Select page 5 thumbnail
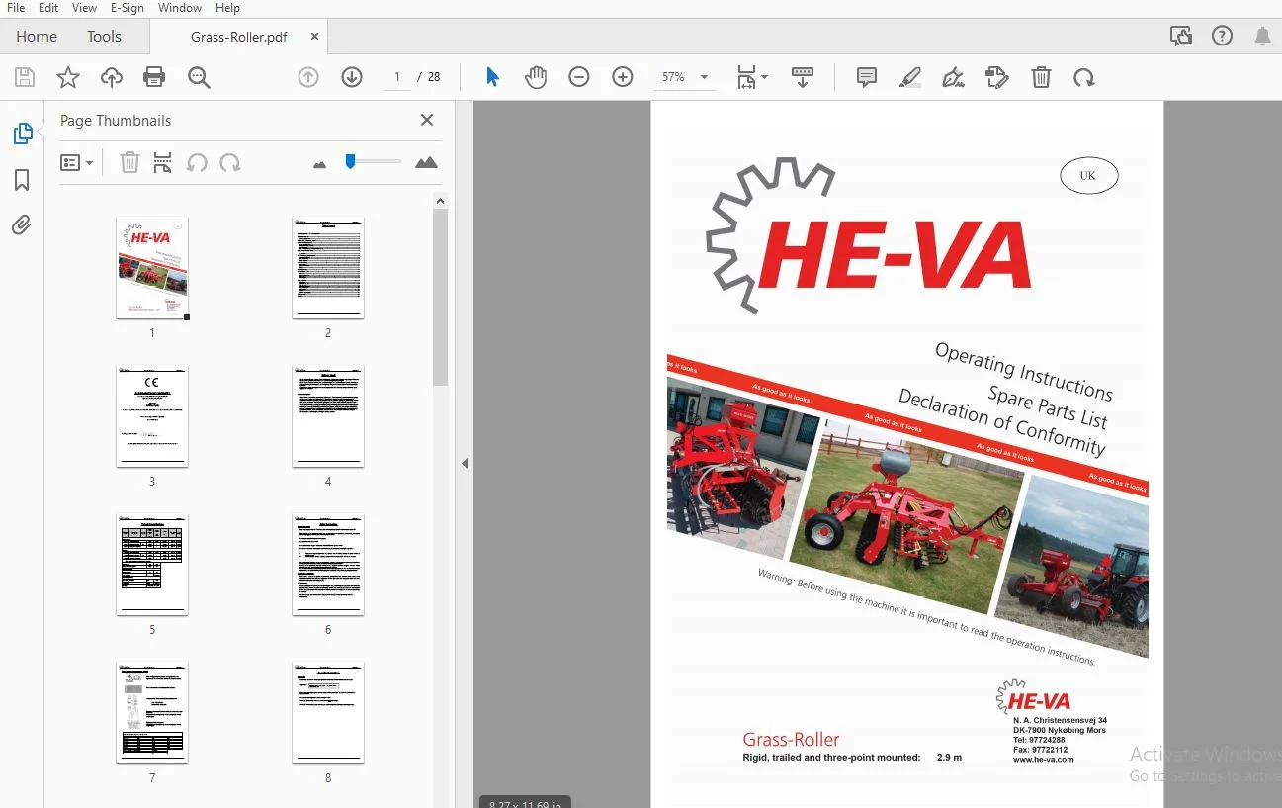Image resolution: width=1282 pixels, height=808 pixels. (152, 565)
